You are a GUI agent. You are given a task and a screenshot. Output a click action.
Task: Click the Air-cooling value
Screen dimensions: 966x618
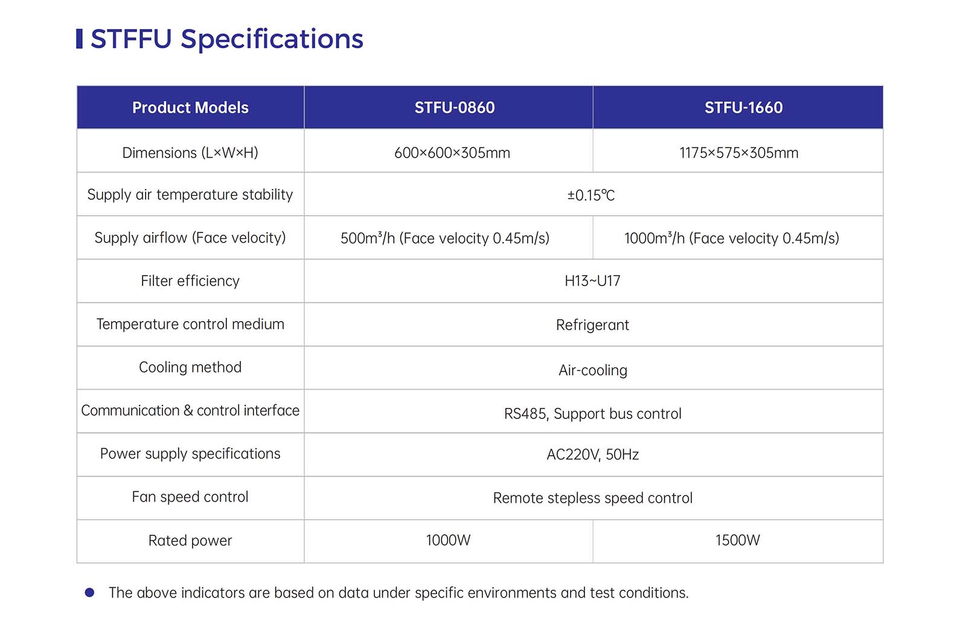point(593,370)
